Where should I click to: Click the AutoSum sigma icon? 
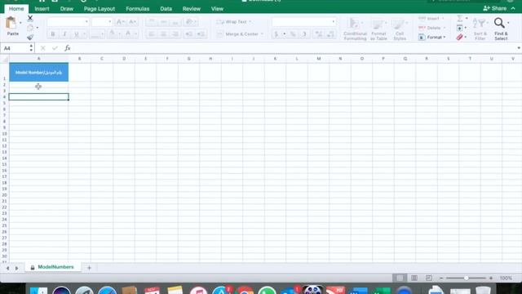460,18
